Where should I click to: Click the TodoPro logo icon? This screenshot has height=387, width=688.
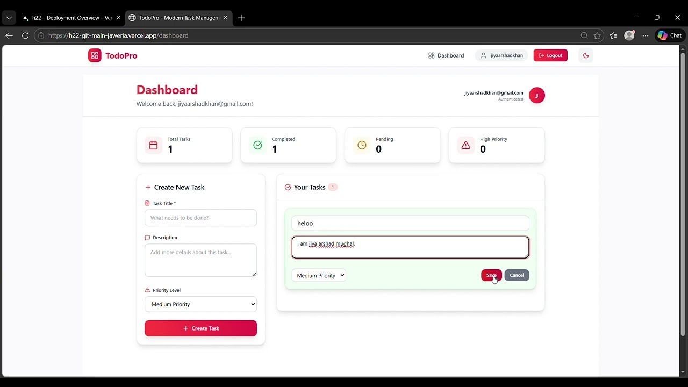(95, 55)
